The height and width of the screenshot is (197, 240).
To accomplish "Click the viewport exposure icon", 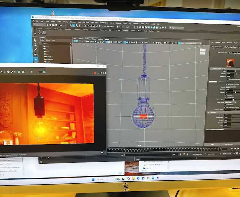I will coord(165,43).
